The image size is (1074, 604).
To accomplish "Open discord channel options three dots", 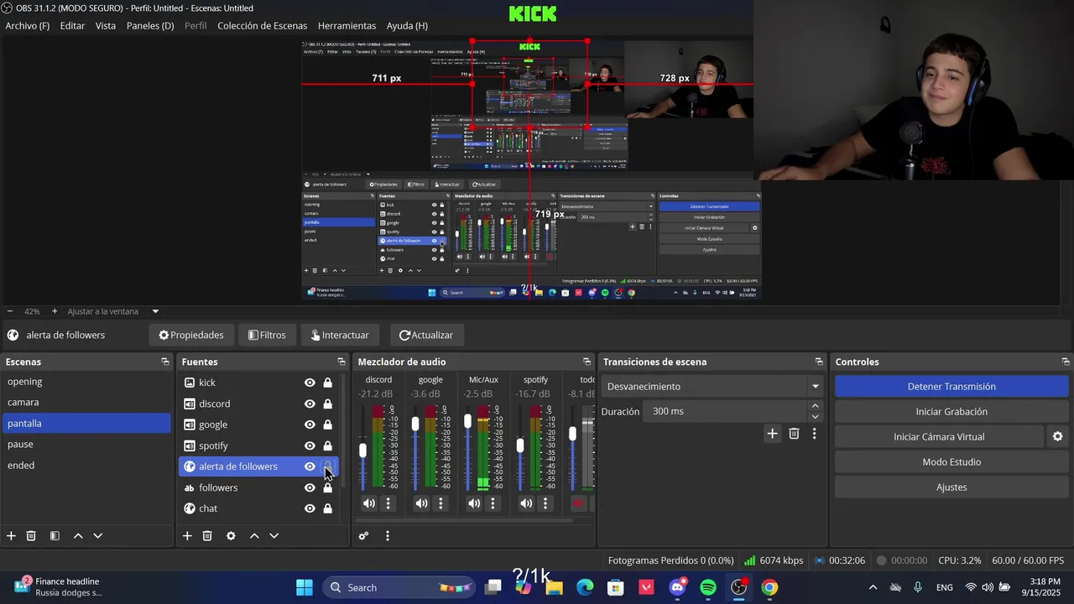I will 388,503.
